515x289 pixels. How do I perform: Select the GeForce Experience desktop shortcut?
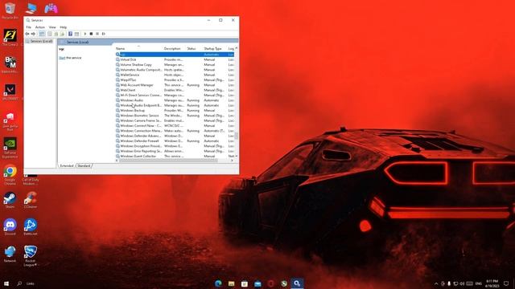point(10,148)
